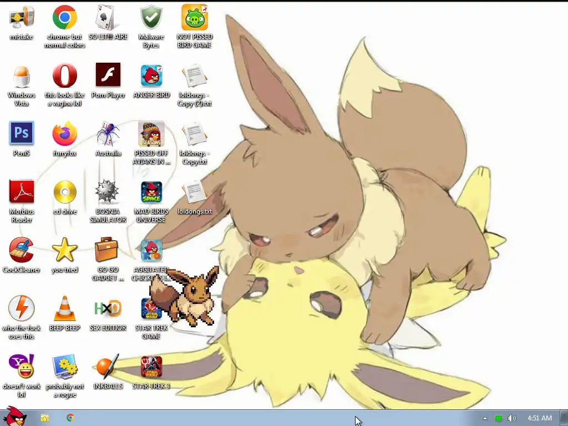Click the Show Desktop strip at taskbar end
568x426 pixels.
coord(564,418)
